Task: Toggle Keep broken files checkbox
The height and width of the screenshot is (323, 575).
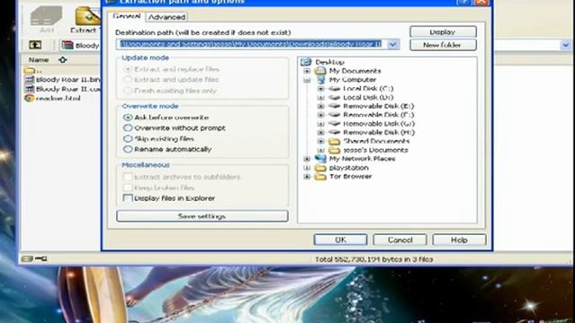Action: pyautogui.click(x=128, y=188)
